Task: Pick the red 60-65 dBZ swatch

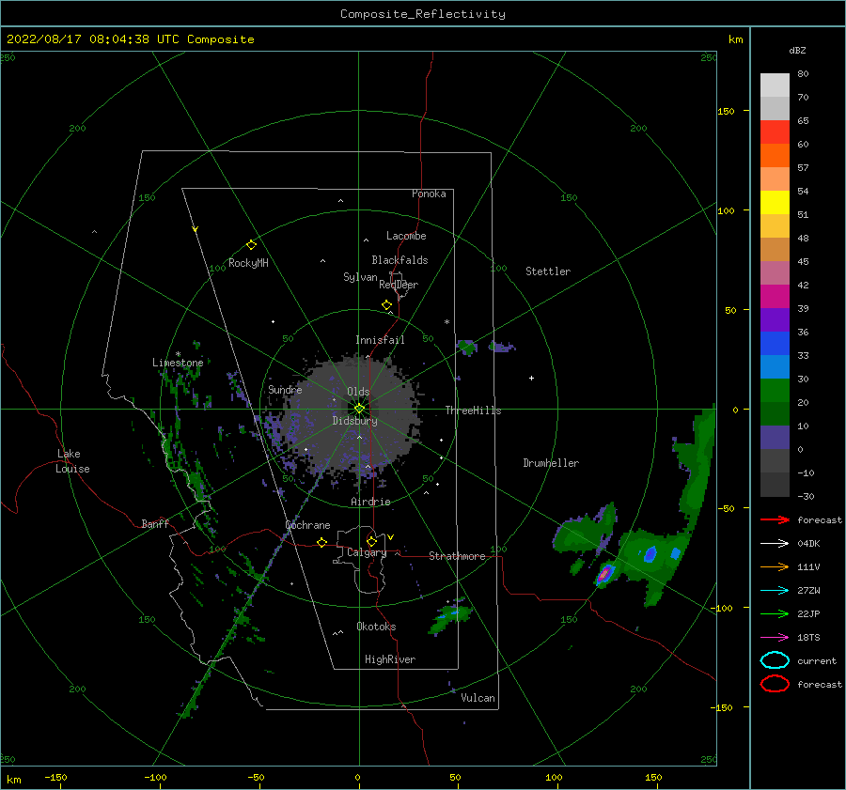Action: click(775, 132)
